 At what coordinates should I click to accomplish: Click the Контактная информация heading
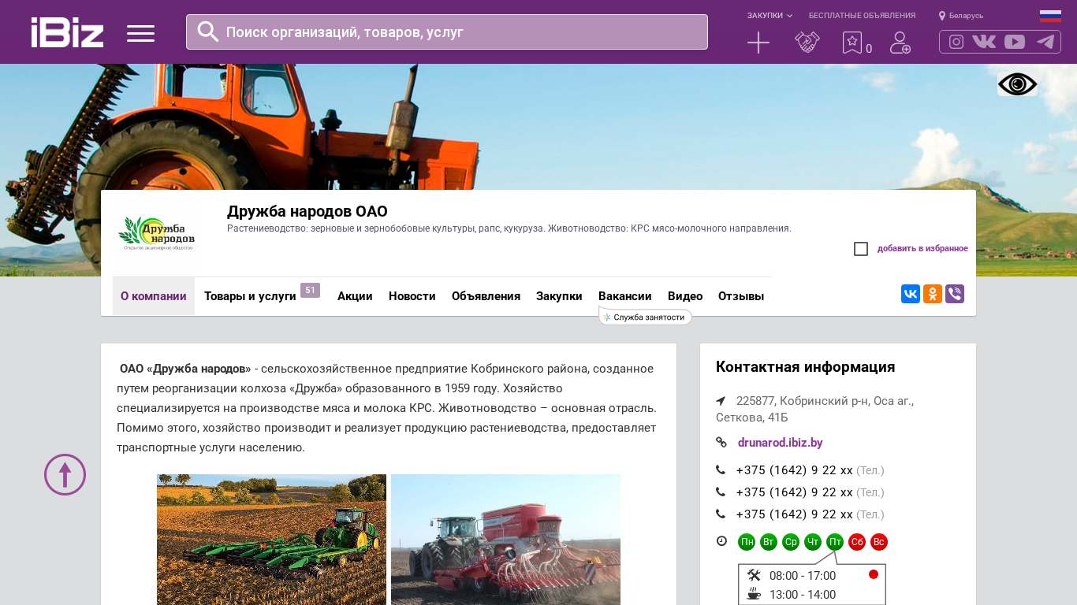(805, 367)
